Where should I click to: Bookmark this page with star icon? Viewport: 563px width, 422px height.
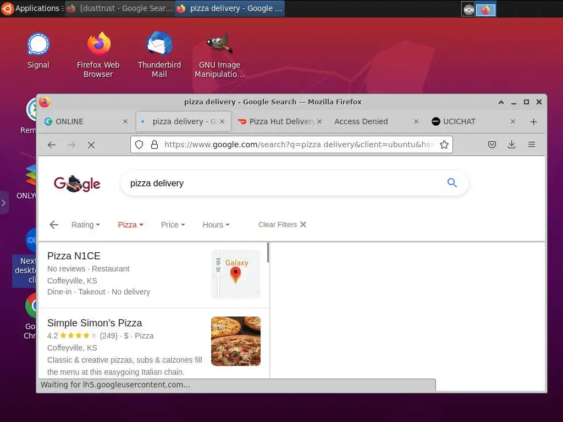(444, 145)
